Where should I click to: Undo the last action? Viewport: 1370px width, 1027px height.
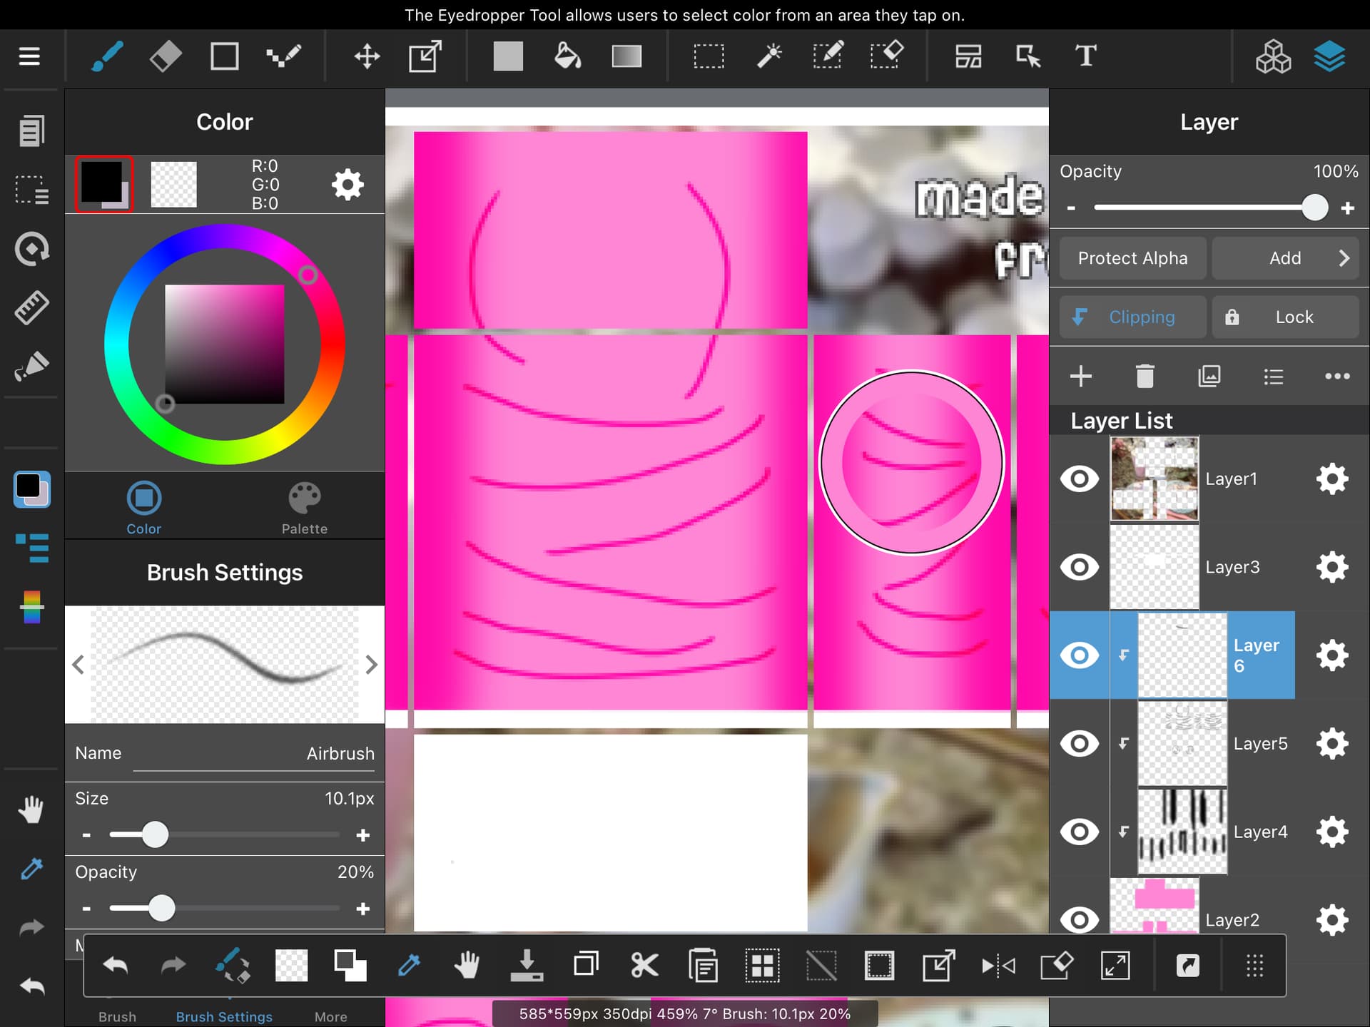click(116, 965)
